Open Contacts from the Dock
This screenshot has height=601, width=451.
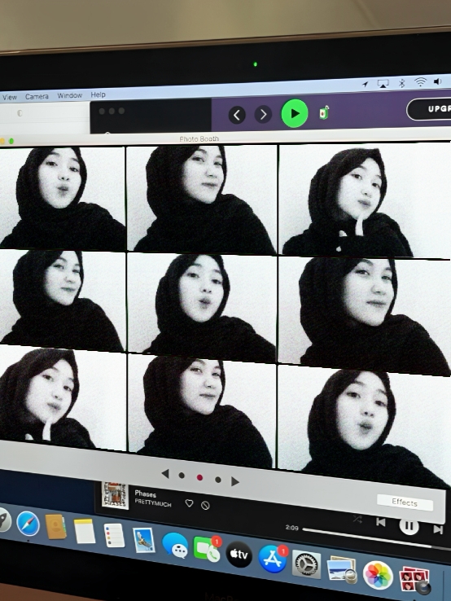[55, 527]
